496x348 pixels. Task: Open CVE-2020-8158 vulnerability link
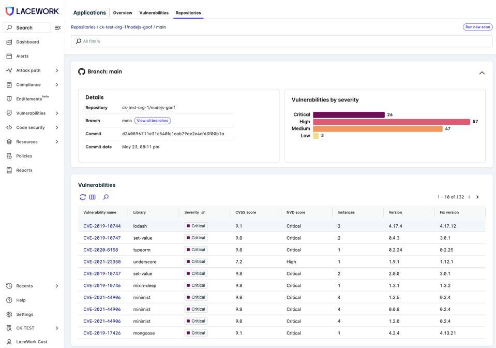pyautogui.click(x=101, y=250)
